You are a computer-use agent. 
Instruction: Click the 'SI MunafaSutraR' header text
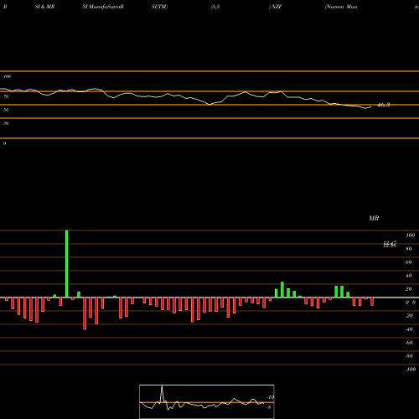(103, 7)
